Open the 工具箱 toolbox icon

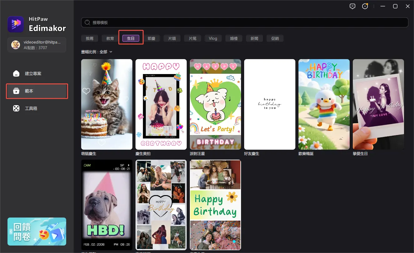click(x=16, y=109)
